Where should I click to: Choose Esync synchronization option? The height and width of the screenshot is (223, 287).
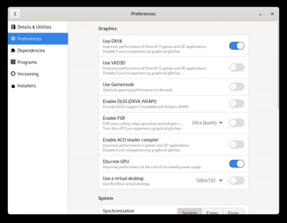[x=211, y=212]
